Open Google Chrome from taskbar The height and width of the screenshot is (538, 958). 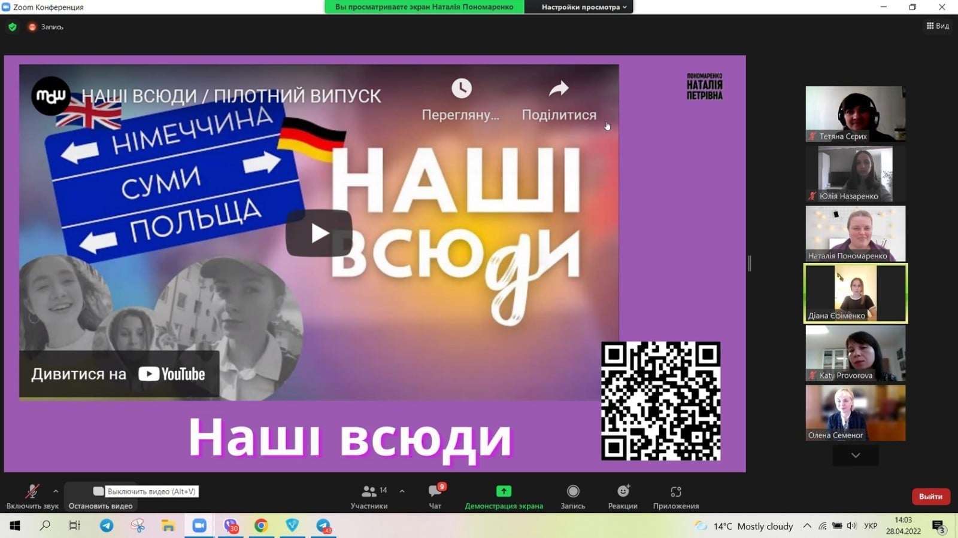pos(261,525)
